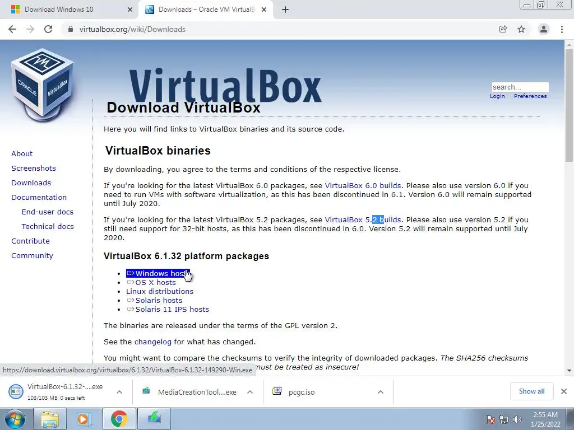Image resolution: width=574 pixels, height=430 pixels.
Task: Open Downloads in the sidebar
Action: (x=31, y=183)
